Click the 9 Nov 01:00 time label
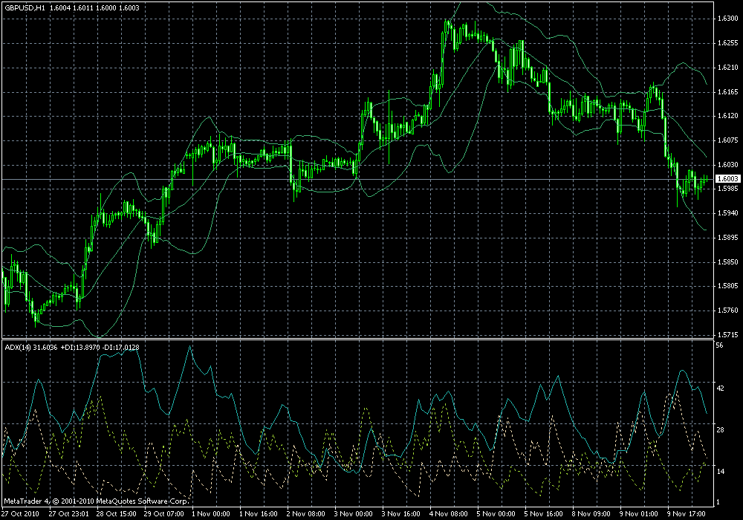The image size is (743, 520). [x=639, y=514]
